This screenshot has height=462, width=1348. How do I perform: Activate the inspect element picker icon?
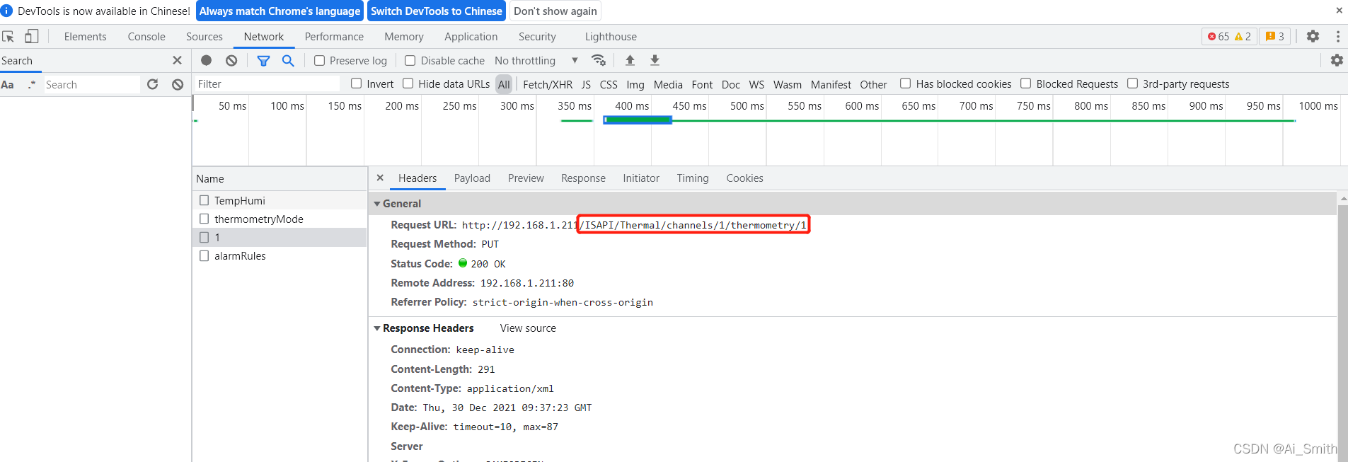coord(8,37)
